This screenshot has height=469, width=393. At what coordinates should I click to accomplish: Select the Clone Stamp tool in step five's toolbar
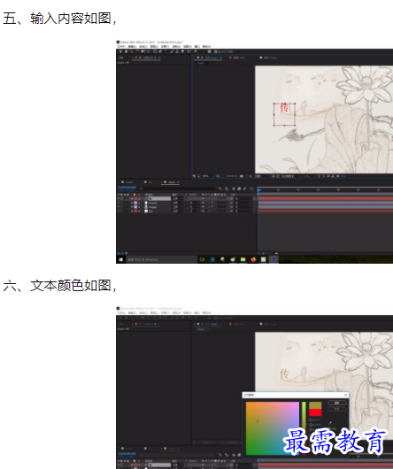coord(177,51)
